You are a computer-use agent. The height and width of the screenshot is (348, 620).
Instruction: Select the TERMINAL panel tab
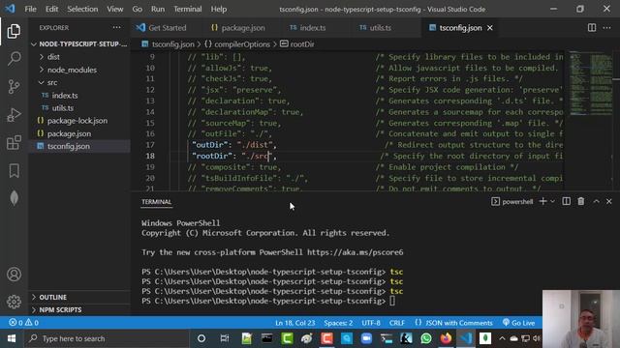coord(157,202)
